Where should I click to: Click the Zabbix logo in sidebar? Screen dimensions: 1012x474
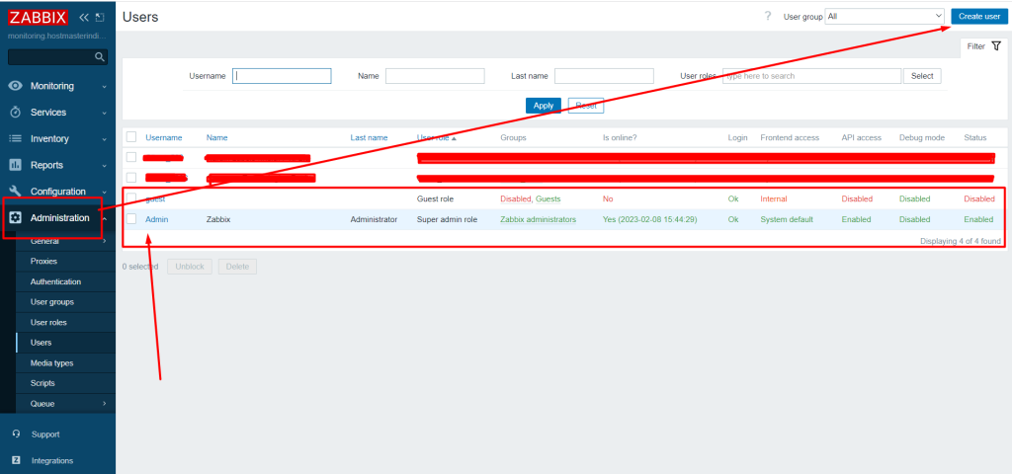[x=38, y=17]
